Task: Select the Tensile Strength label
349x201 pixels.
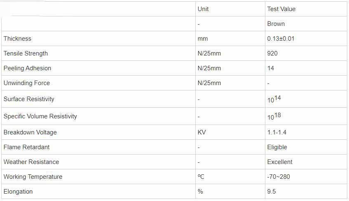Action: pos(26,53)
